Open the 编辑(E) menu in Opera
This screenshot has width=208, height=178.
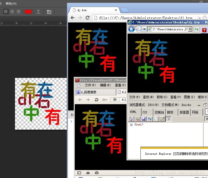[x=105, y=85]
